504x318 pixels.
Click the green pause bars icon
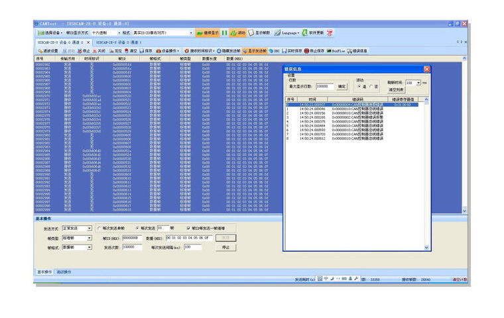[x=224, y=32]
